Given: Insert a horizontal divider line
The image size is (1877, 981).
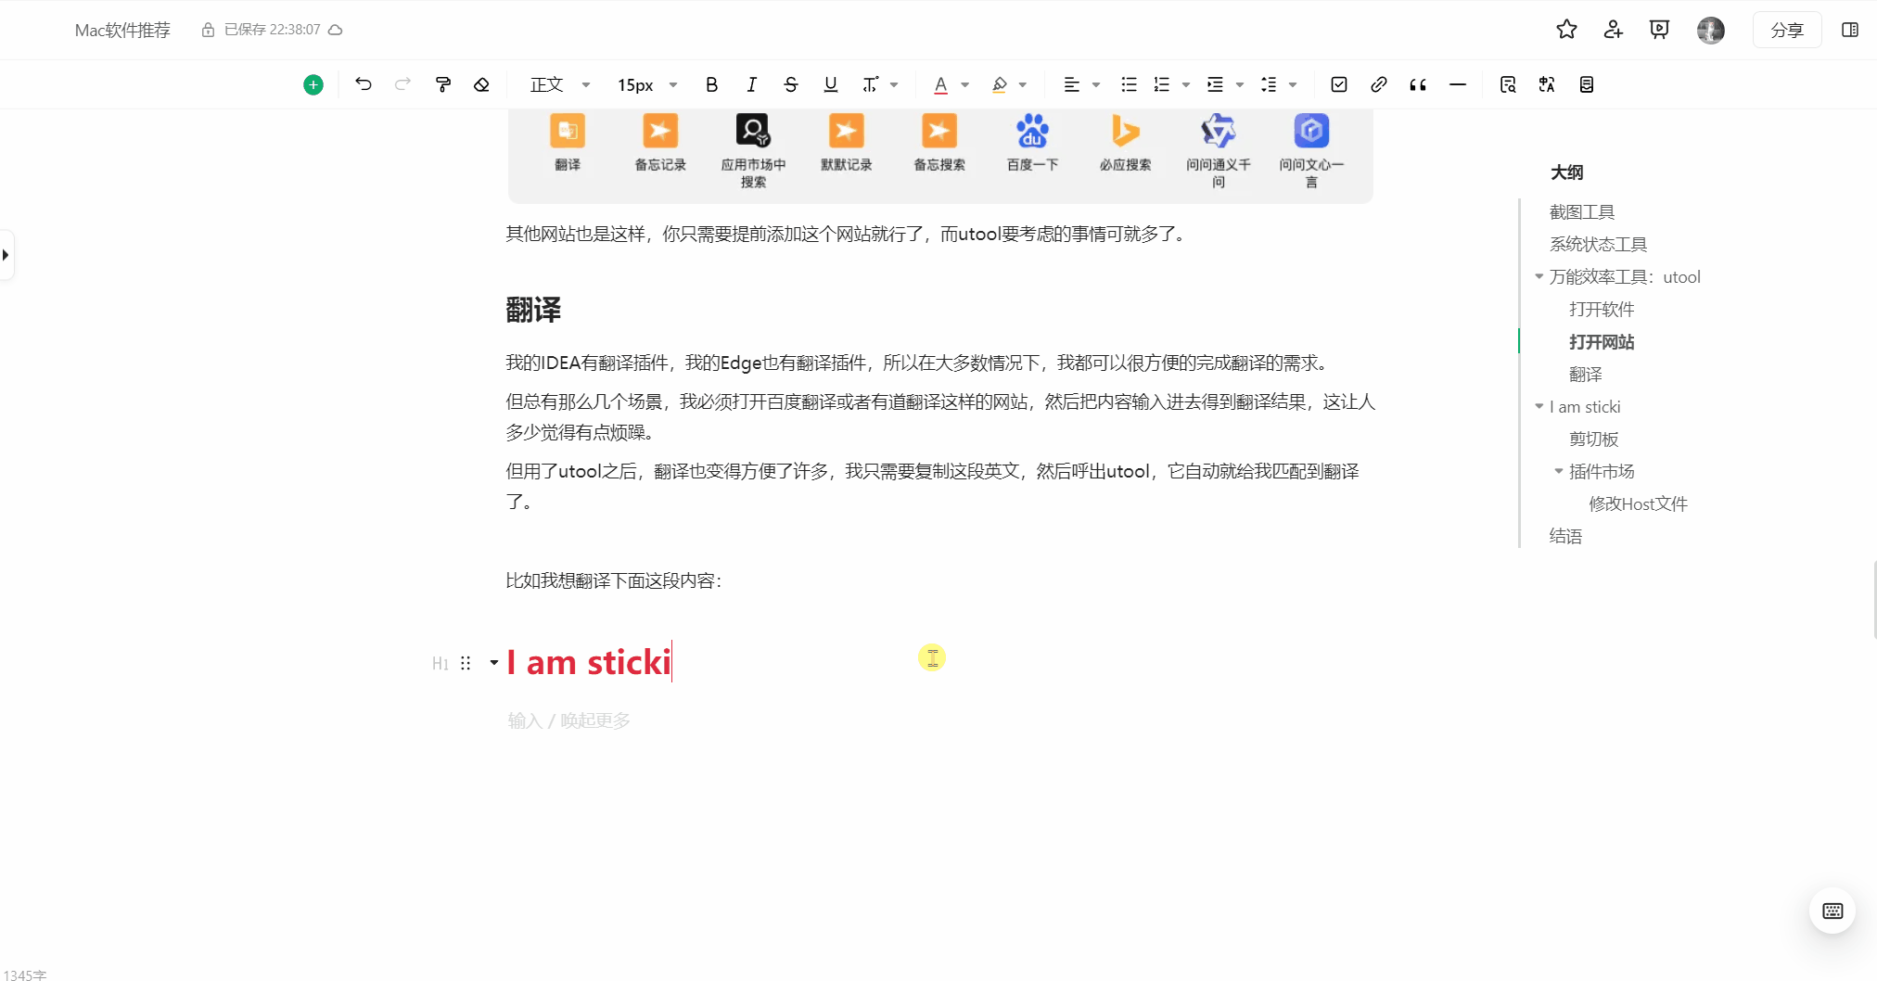Looking at the screenshot, I should [x=1457, y=84].
